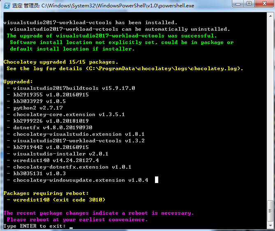Image resolution: width=275 pixels, height=231 pixels.
Task: Click the visualstudio-installer v2.0.1 line
Action: pos(58,153)
